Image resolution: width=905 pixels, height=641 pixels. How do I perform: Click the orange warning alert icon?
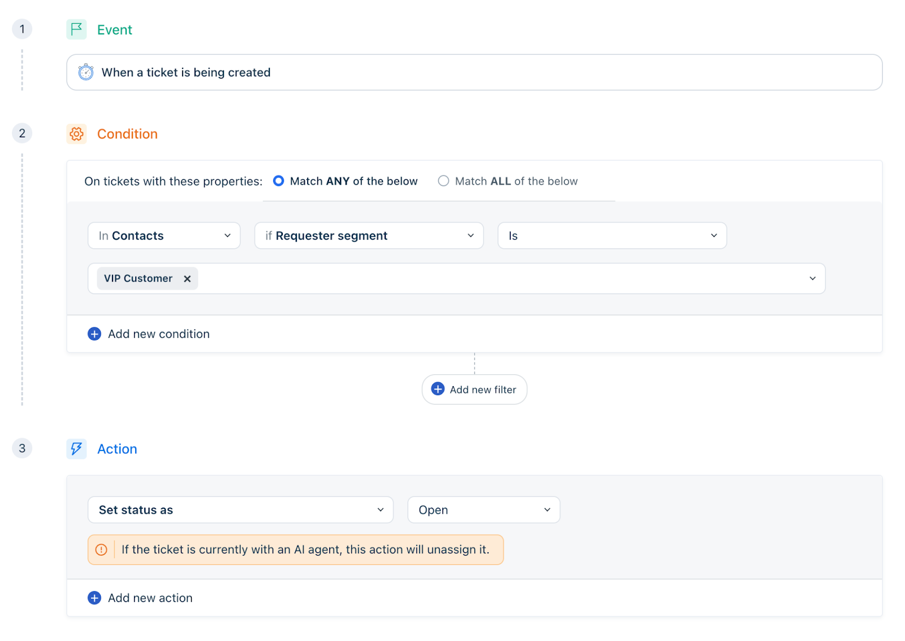click(x=101, y=550)
